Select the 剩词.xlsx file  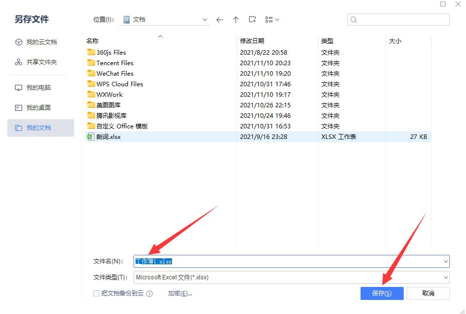(x=108, y=137)
